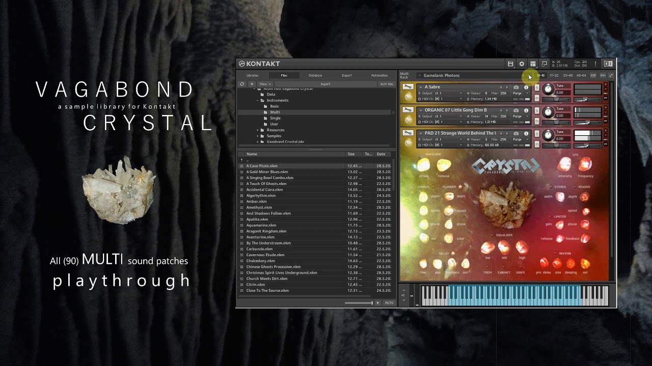Open the Automation tab
The image size is (652, 366).
tap(379, 75)
